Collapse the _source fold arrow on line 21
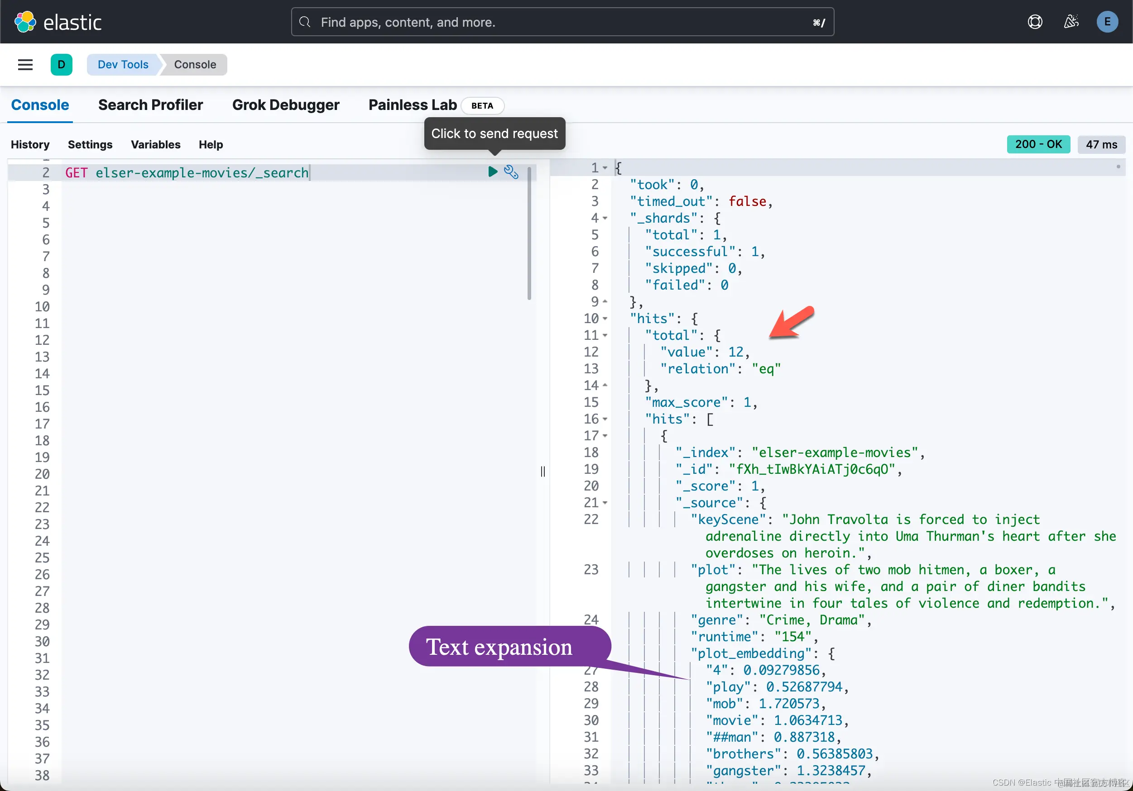This screenshot has height=791, width=1133. pyautogui.click(x=605, y=503)
